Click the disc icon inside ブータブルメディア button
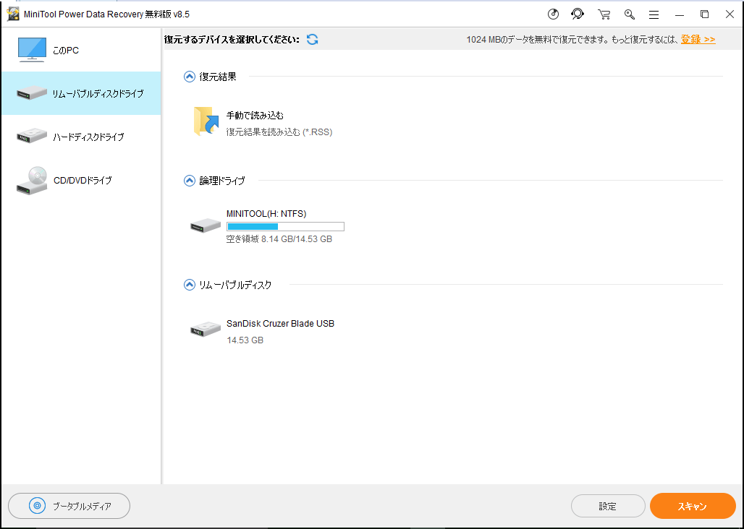 click(36, 506)
